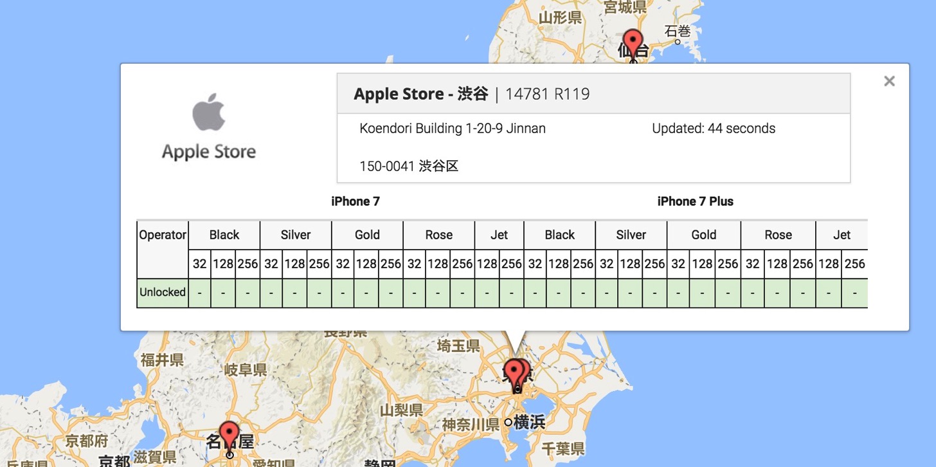
Task: Click the 石巻 city label on map
Action: pyautogui.click(x=678, y=30)
